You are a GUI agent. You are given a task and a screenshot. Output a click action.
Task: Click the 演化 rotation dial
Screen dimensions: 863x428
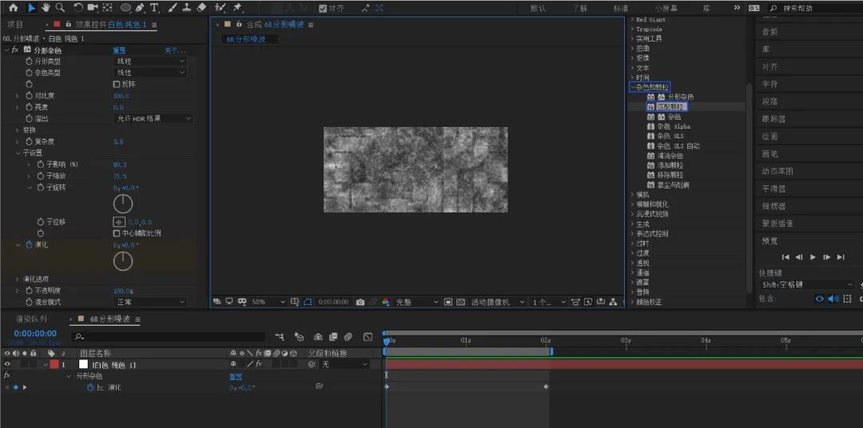click(123, 261)
